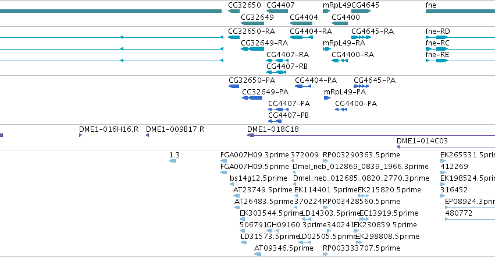
Task: Click protein CG4400-PA
Action: pyautogui.click(x=341, y=110)
